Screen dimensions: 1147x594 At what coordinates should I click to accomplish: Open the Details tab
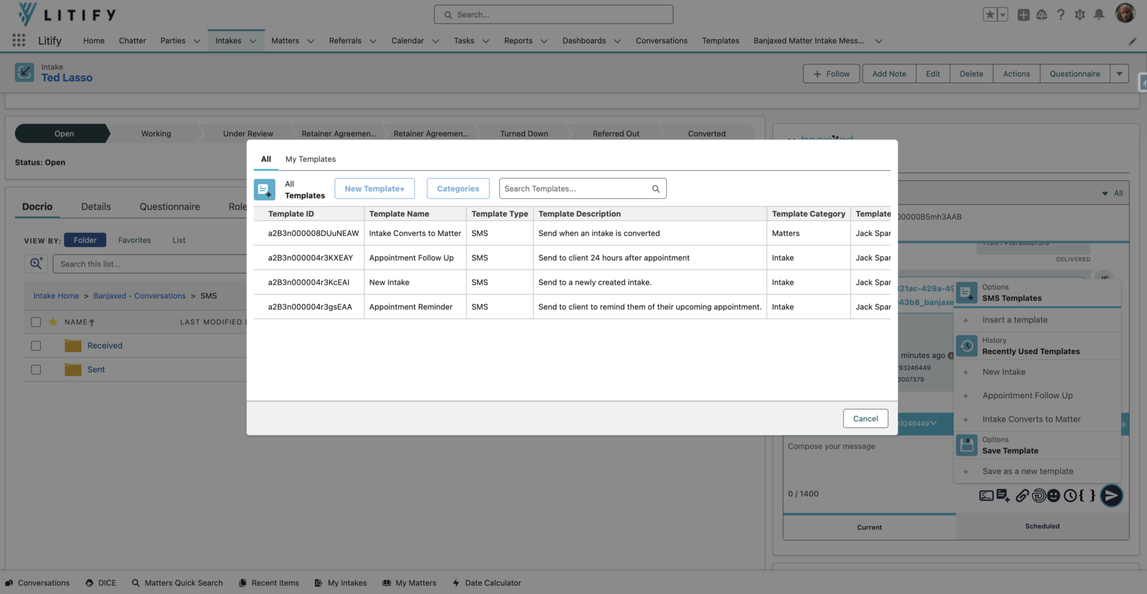tap(96, 207)
